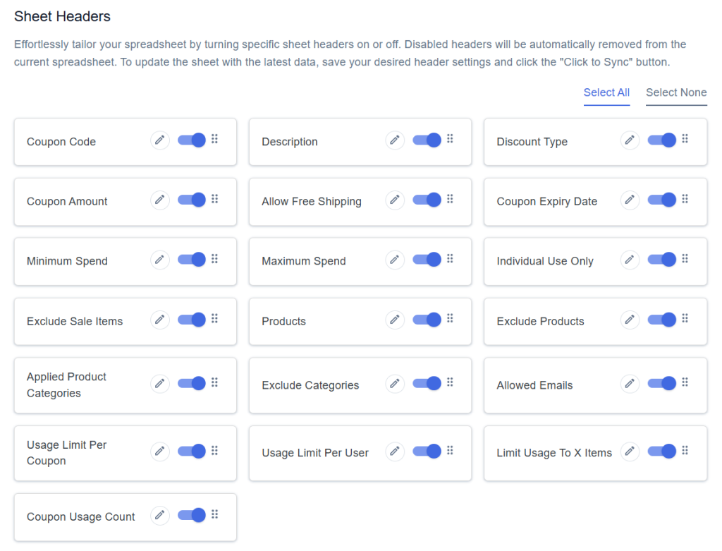This screenshot has height=551, width=722.
Task: Disable the Coupon Code header toggle
Action: coord(192,140)
